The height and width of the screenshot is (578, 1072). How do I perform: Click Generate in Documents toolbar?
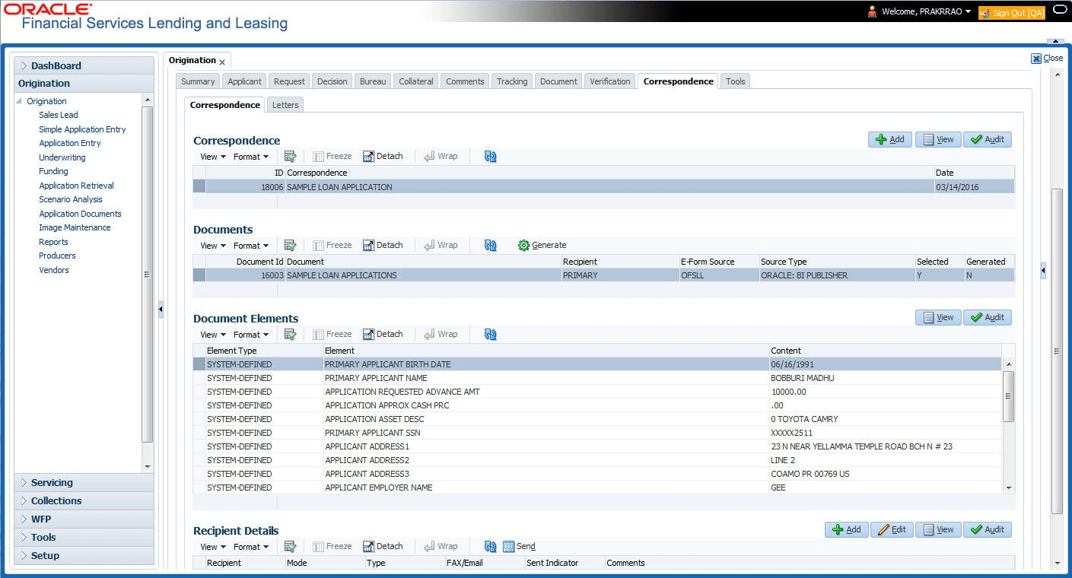pyautogui.click(x=542, y=245)
